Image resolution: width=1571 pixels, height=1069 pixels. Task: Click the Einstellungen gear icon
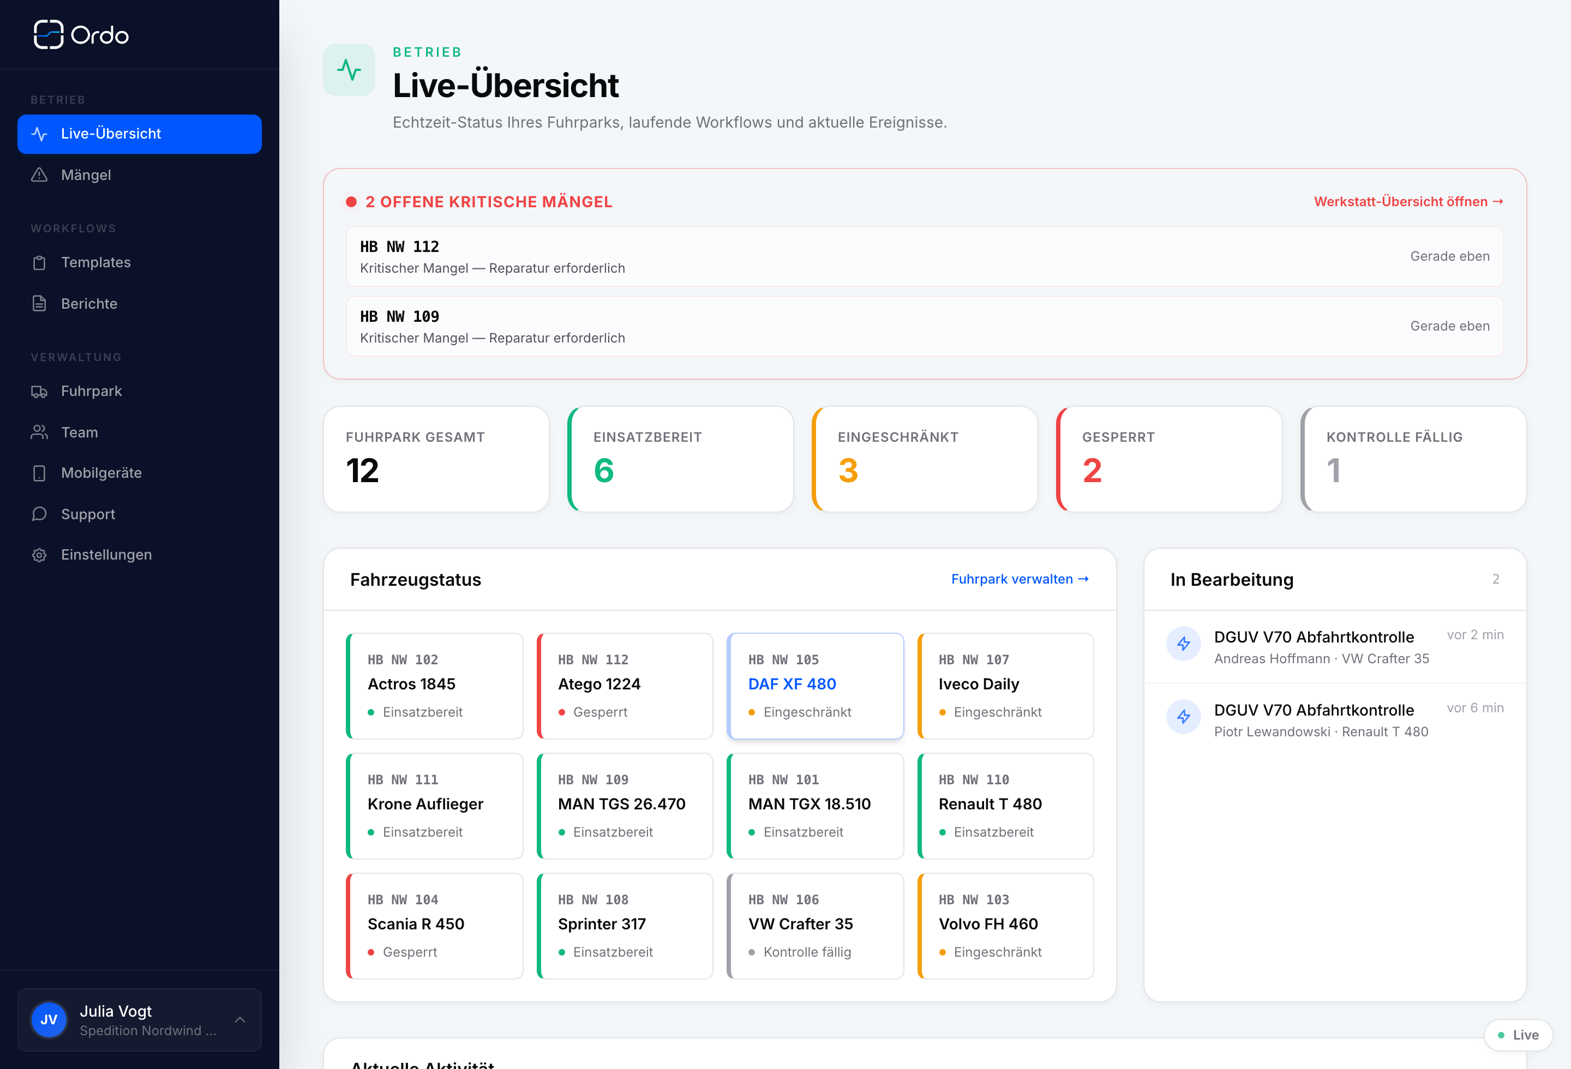pos(39,555)
